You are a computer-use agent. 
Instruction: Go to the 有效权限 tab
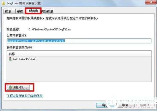tap(47, 11)
